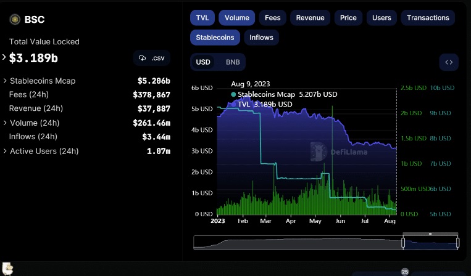Click the $3.44m inflows value
The height and width of the screenshot is (276, 471).
(156, 137)
